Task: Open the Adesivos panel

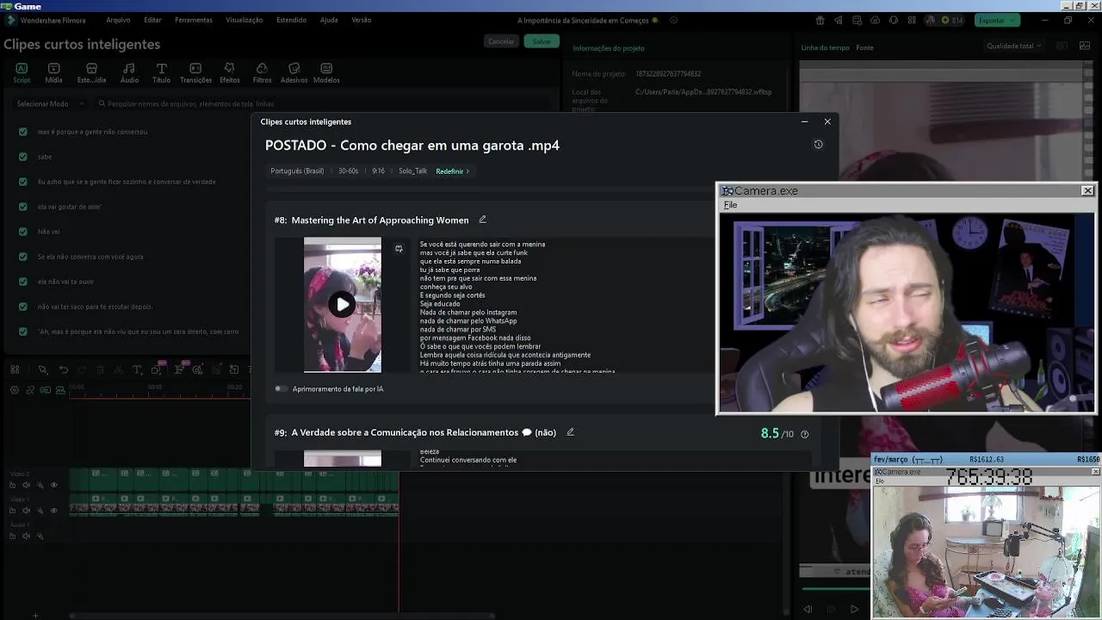Action: coord(294,73)
